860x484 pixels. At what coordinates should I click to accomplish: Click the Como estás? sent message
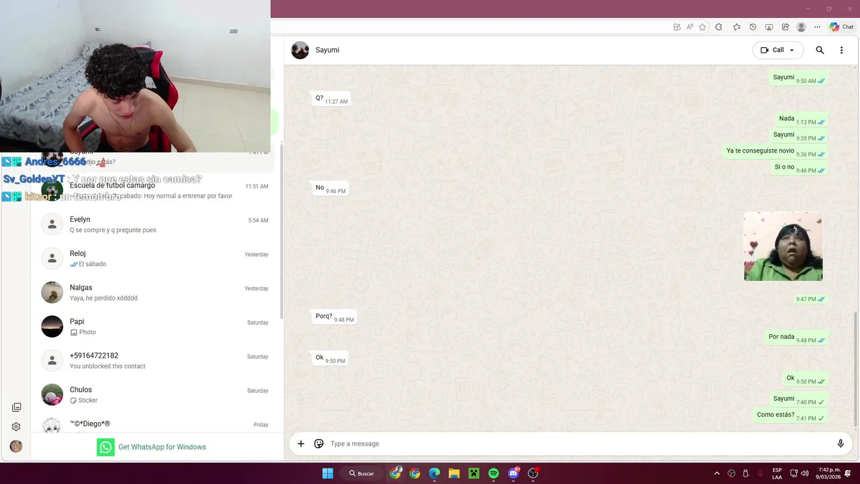pos(790,415)
